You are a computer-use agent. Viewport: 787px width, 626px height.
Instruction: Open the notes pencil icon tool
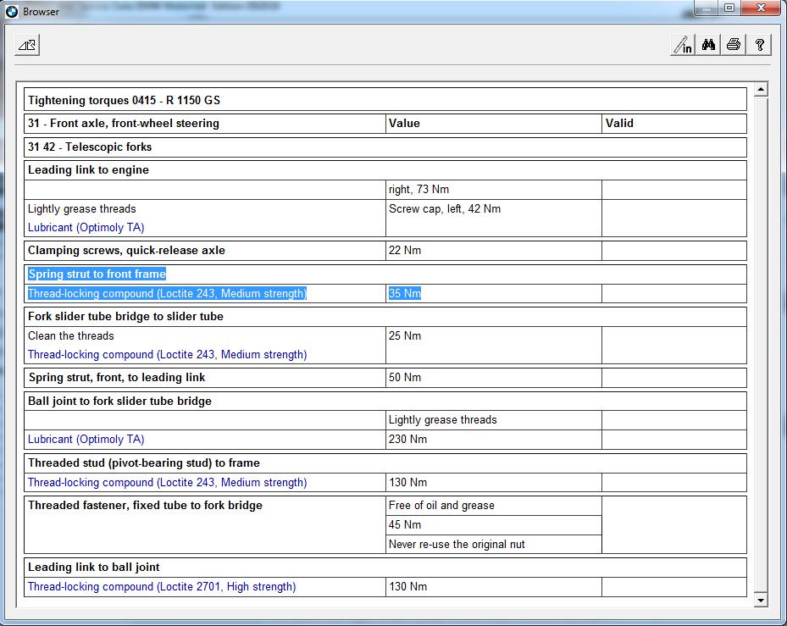[683, 46]
